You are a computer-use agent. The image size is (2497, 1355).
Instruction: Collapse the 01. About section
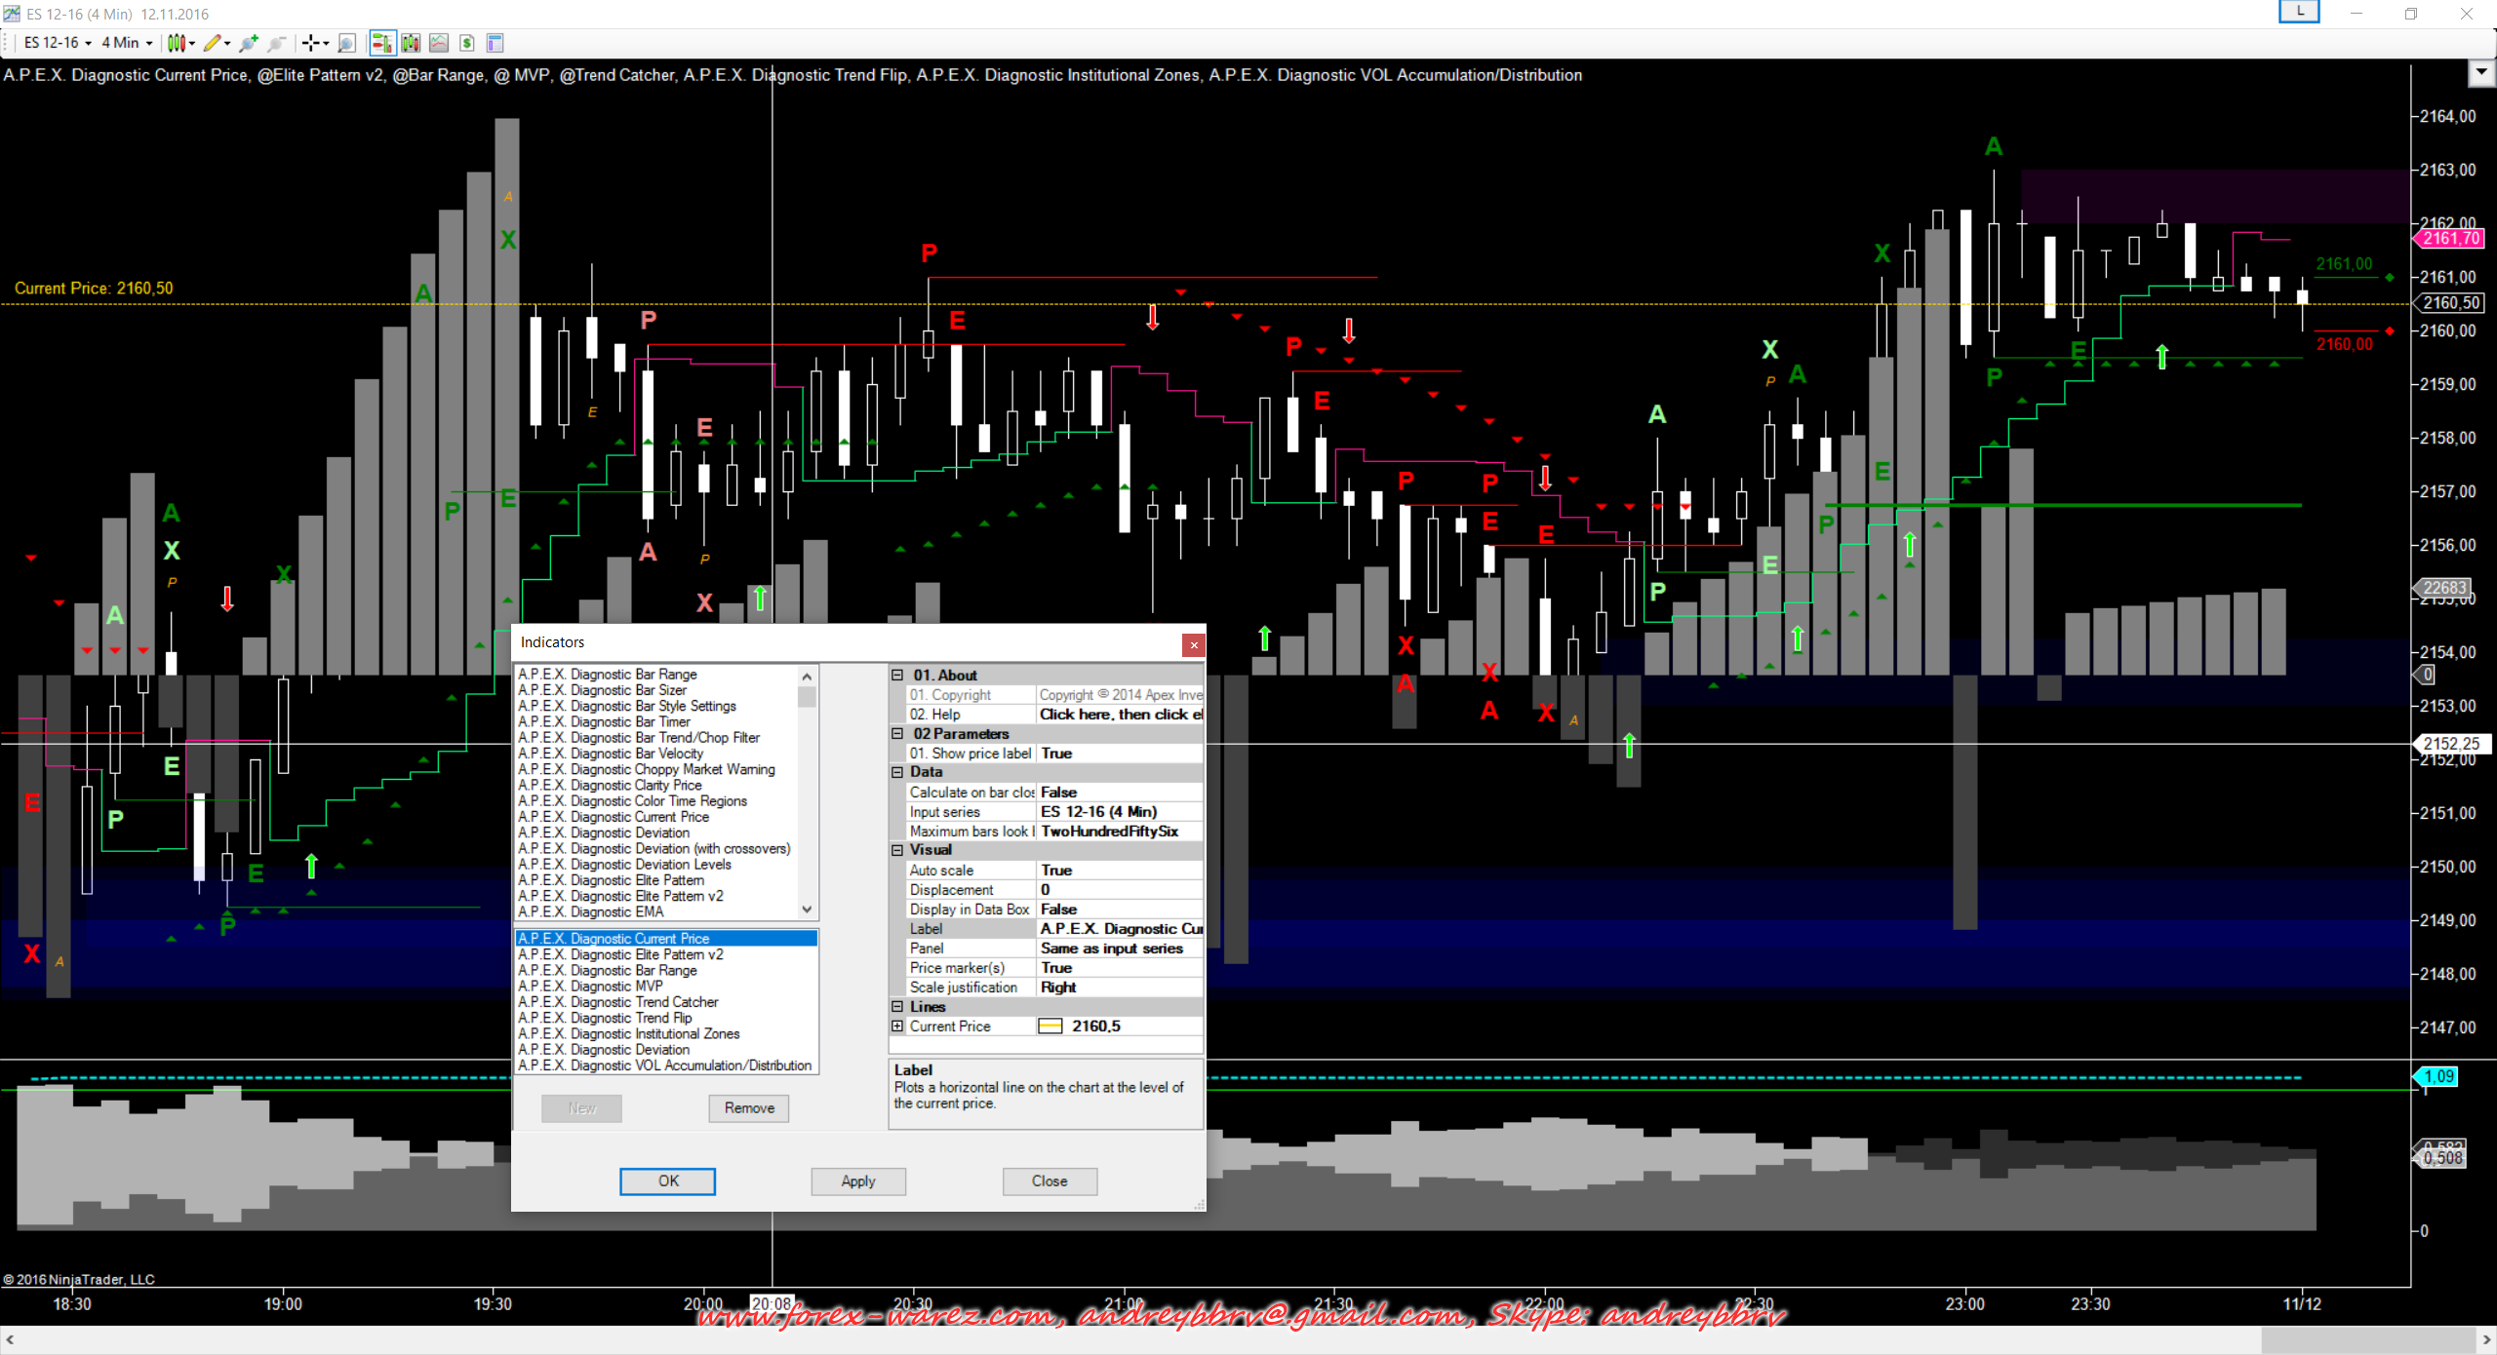click(x=897, y=675)
